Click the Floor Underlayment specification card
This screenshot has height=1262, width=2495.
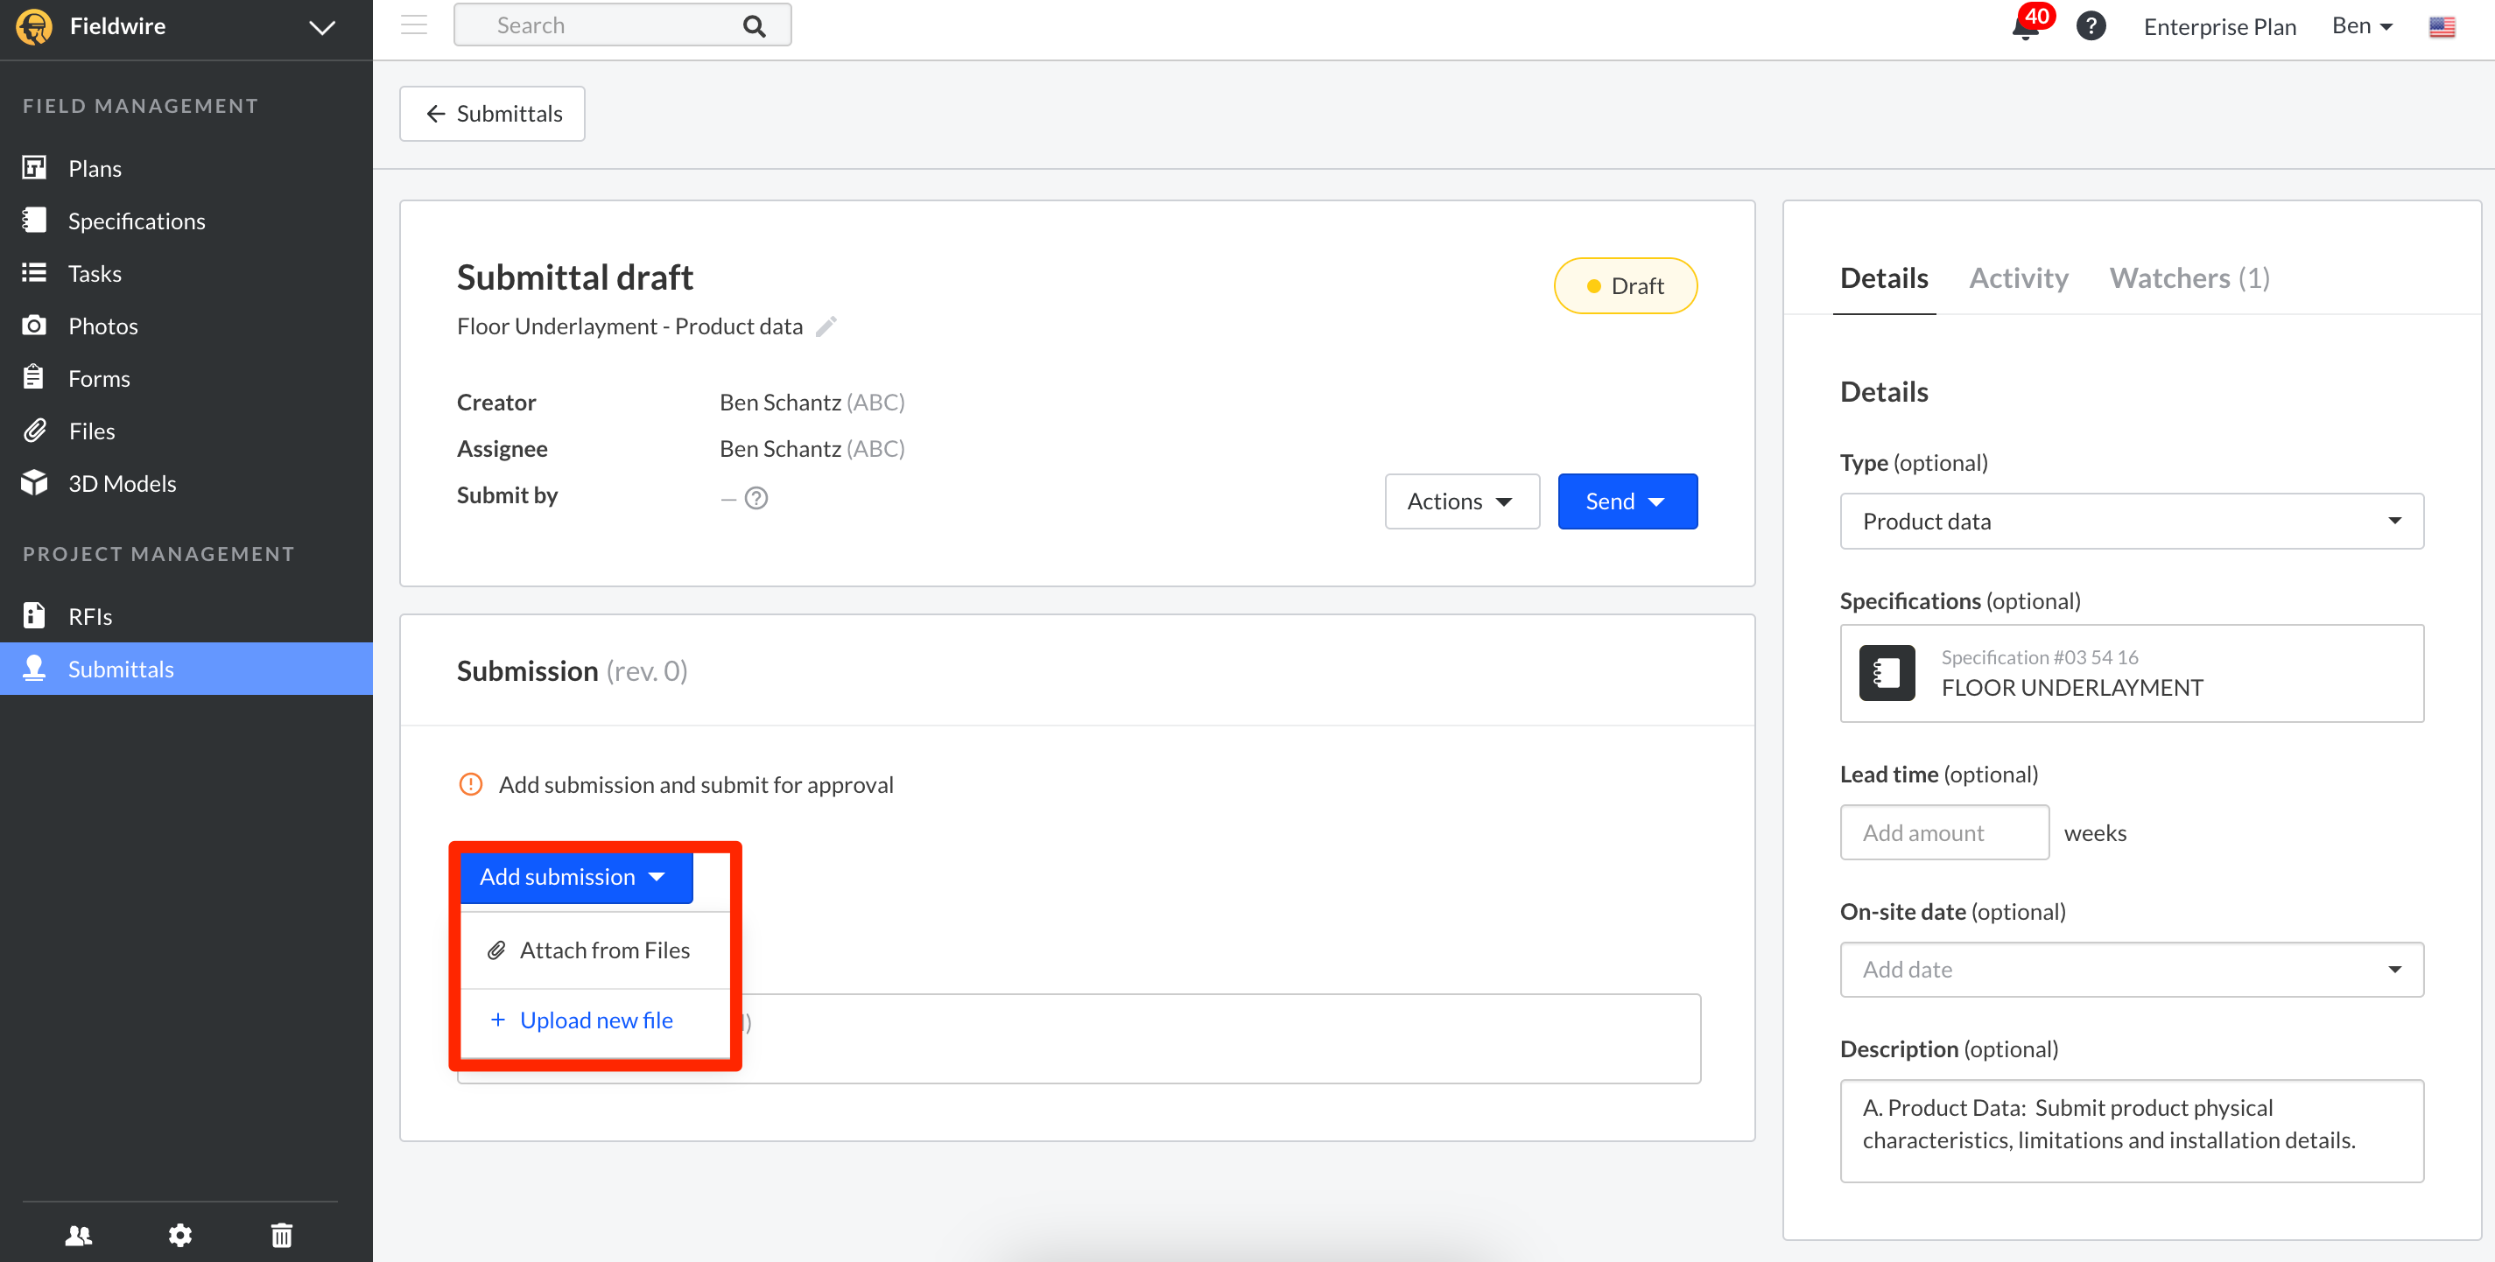[2132, 673]
